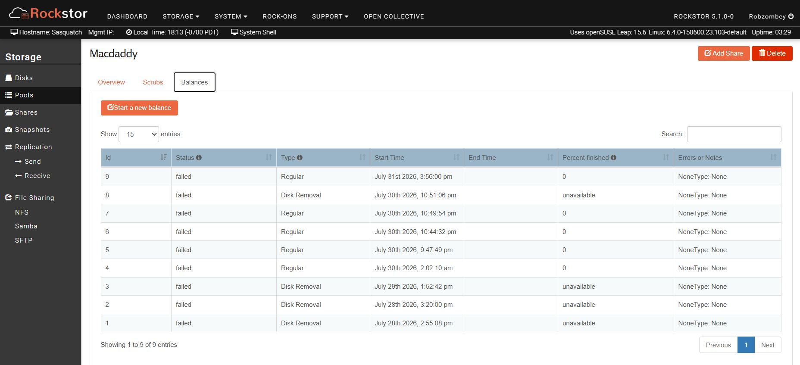This screenshot has height=365, width=800.
Task: Open the STORAGE dropdown menu
Action: tap(181, 16)
